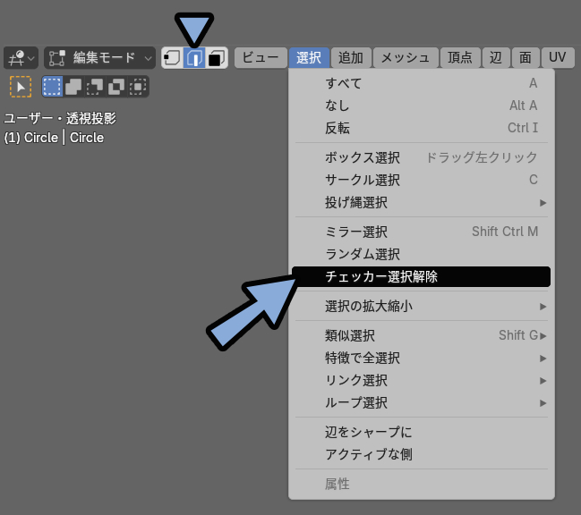Switch to face select mode
The width and height of the screenshot is (581, 515).
click(217, 58)
